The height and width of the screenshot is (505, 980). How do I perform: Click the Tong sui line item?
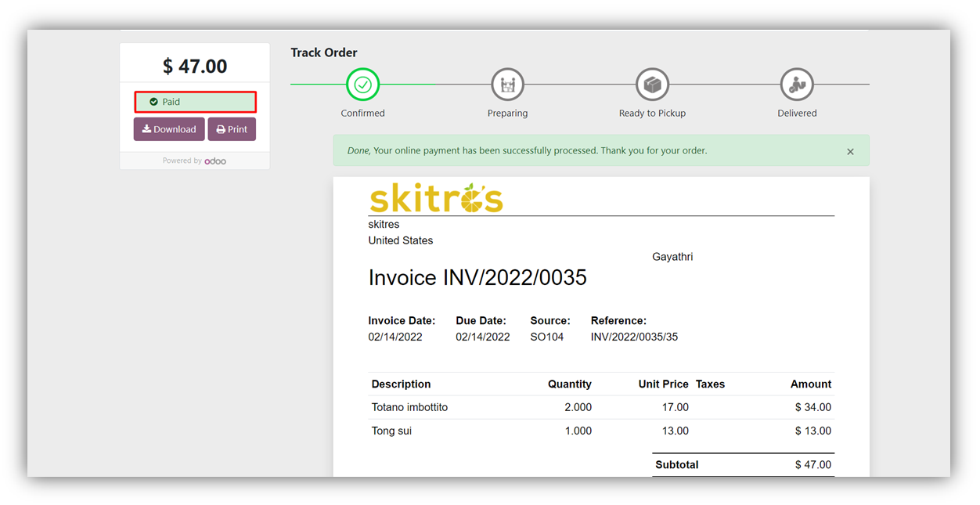(x=391, y=431)
